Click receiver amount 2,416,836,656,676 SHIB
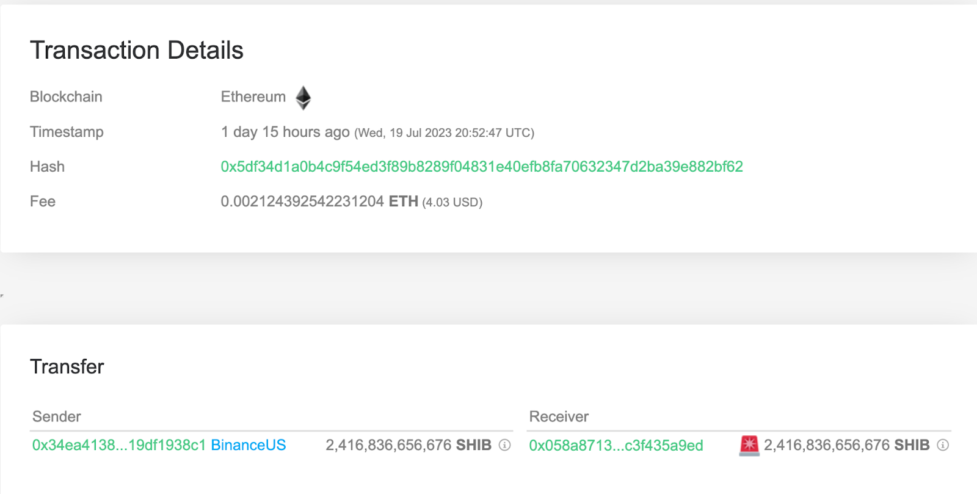This screenshot has height=494, width=977. click(x=847, y=445)
